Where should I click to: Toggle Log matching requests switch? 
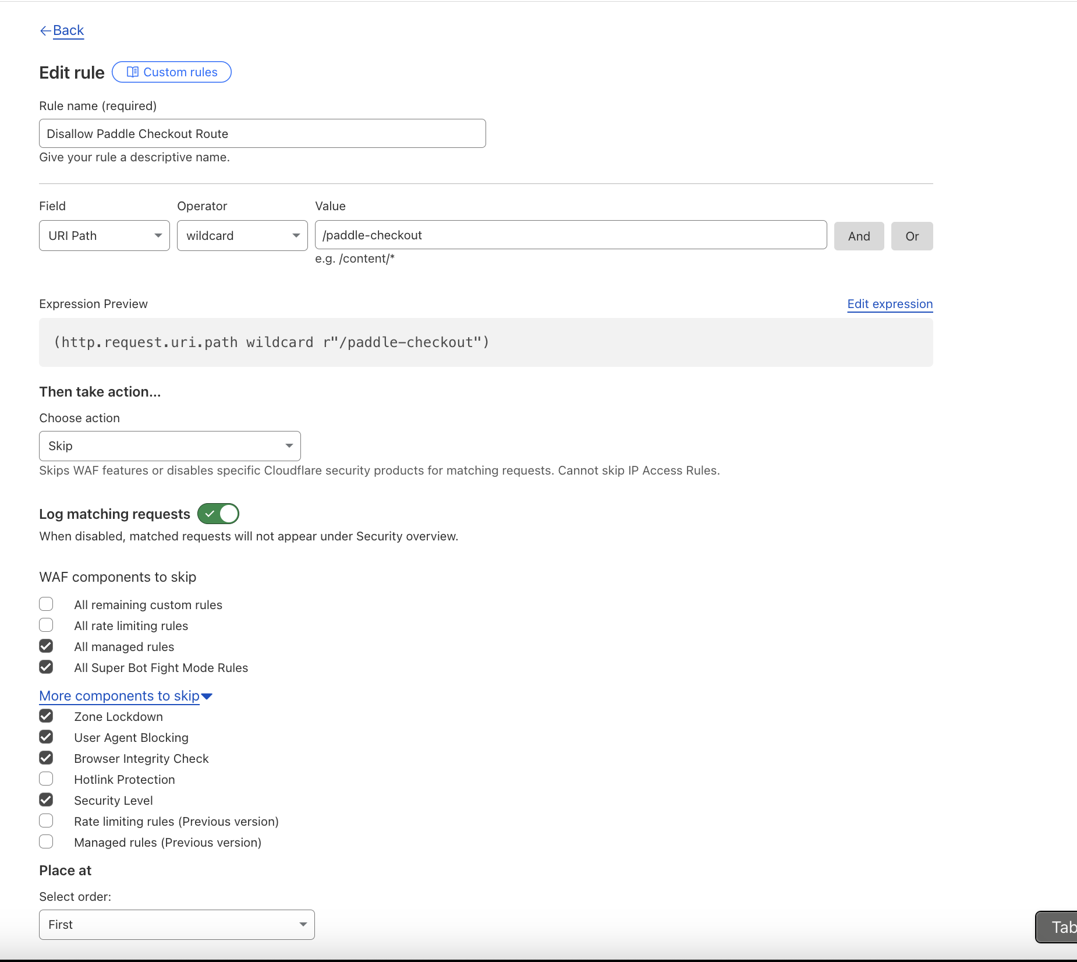(218, 514)
